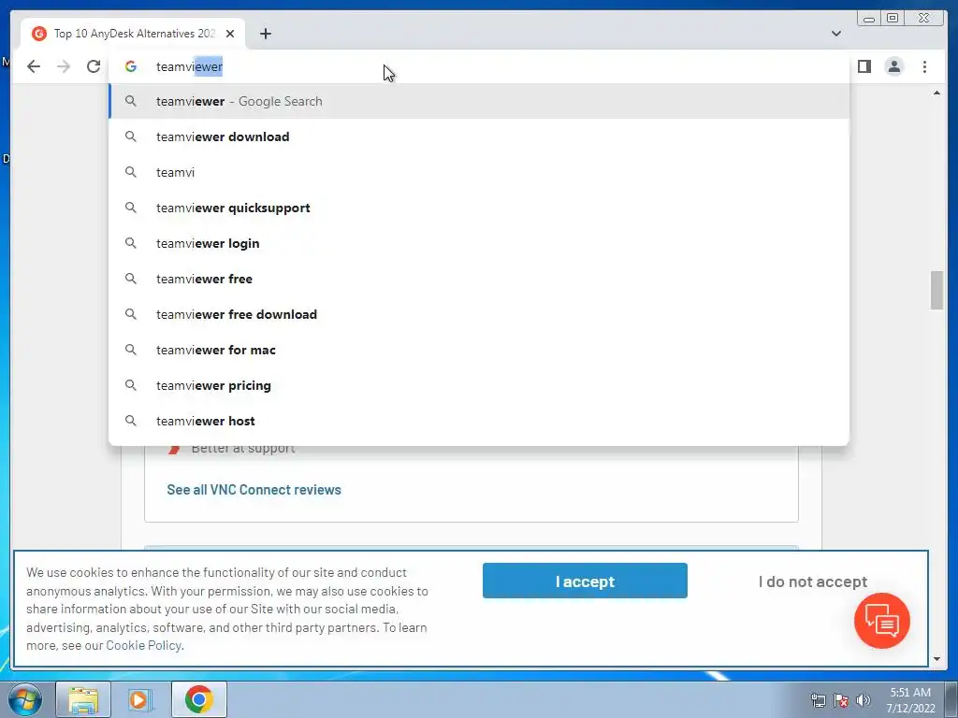Open Chrome three-dot menu

[x=924, y=66]
